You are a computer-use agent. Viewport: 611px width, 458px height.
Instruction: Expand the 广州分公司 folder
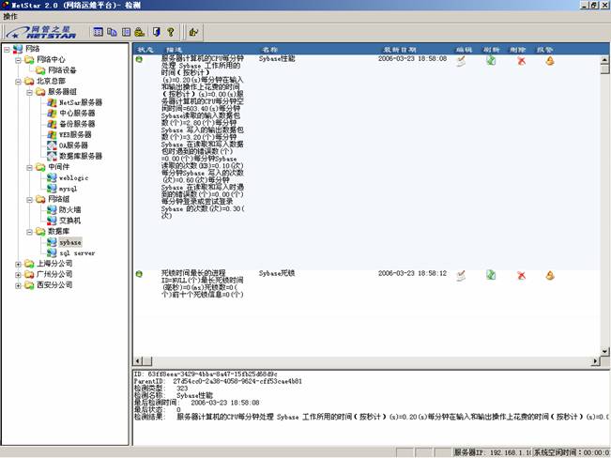pos(18,275)
